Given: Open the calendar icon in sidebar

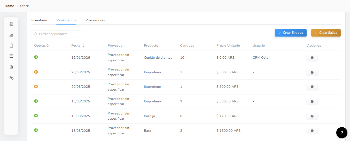Looking at the screenshot, I should tap(11, 24).
